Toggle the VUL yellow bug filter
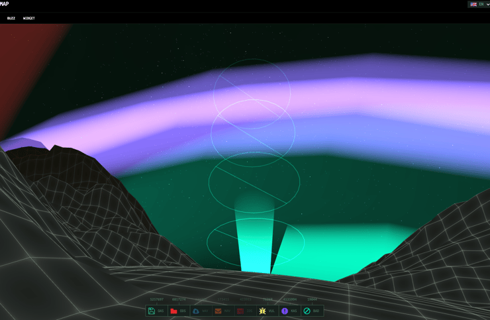 click(x=268, y=311)
